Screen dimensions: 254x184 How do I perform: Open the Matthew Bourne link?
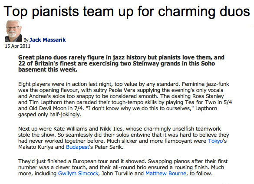pos(166,173)
